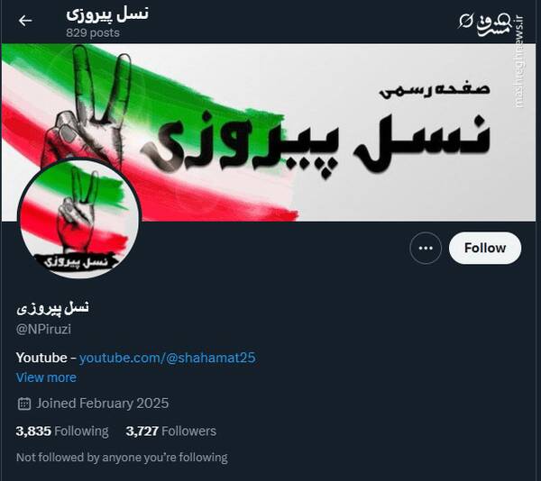541x481 pixels.
Task: Click the calendar icon beside Joined date
Action: pyautogui.click(x=24, y=404)
